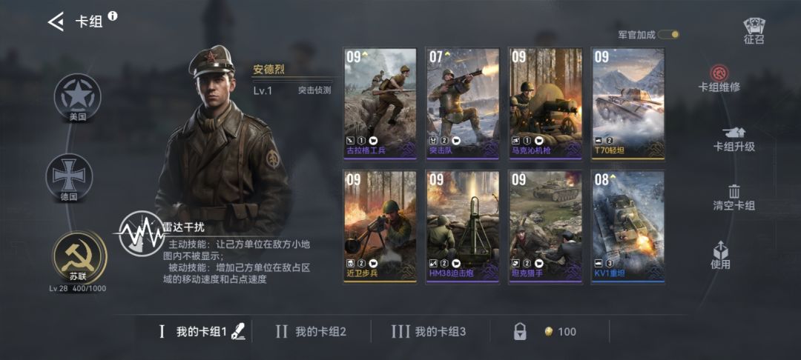This screenshot has width=801, height=360.
Task: Select the 突击队 unit card
Action: click(462, 104)
